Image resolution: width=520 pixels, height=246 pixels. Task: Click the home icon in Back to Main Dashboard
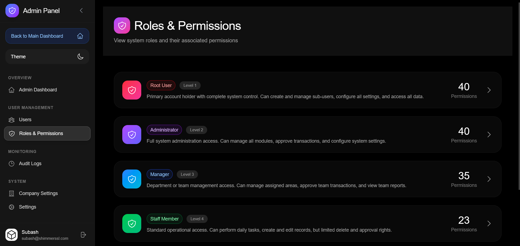click(x=80, y=36)
